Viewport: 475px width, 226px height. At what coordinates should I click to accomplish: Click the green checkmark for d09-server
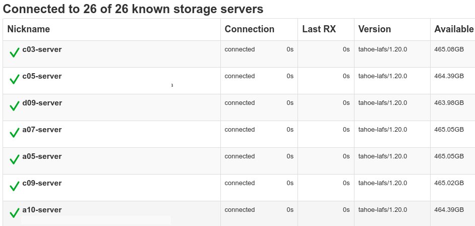(15, 106)
